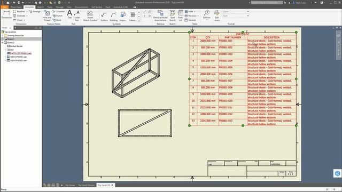342x192 pixels.
Task: Close the Model browser panel tab
Action: point(10,28)
